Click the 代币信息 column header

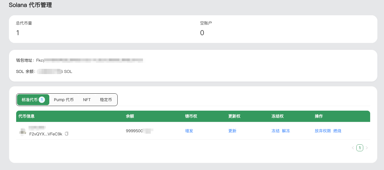(x=27, y=116)
